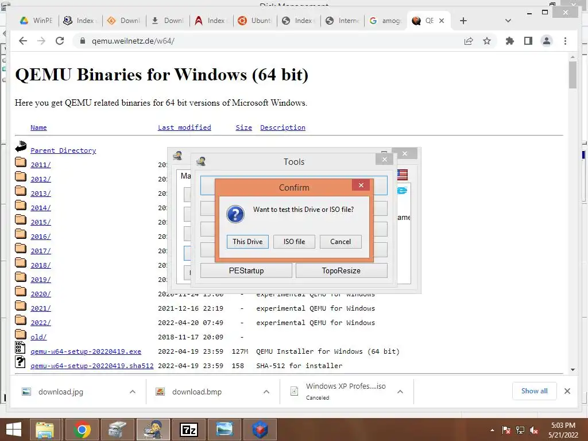View site information lock icon

click(83, 41)
